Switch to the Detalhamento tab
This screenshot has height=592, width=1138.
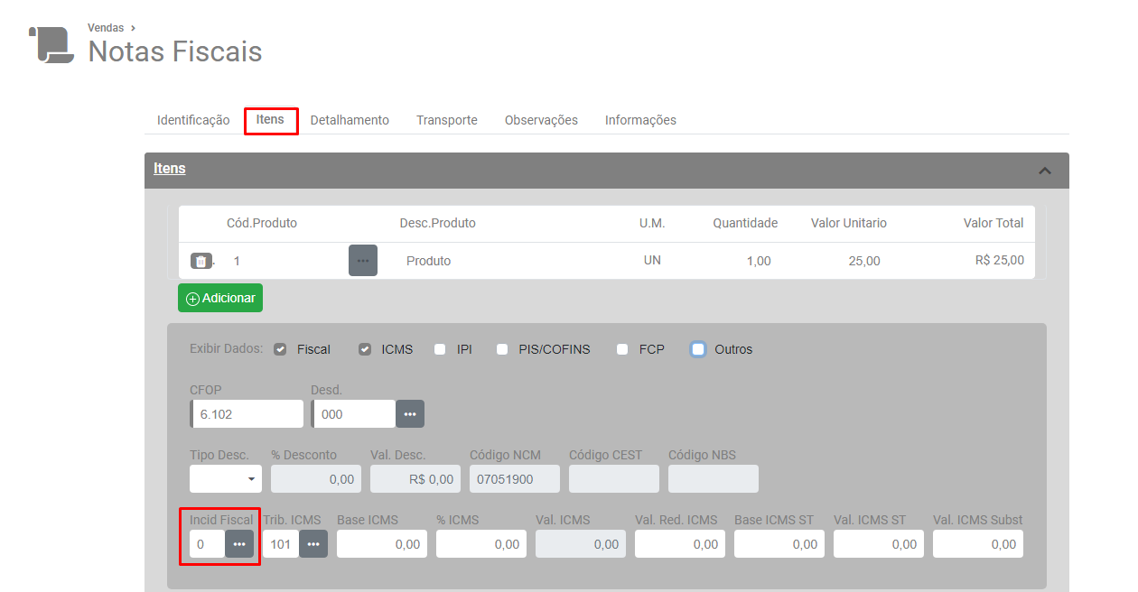(350, 120)
